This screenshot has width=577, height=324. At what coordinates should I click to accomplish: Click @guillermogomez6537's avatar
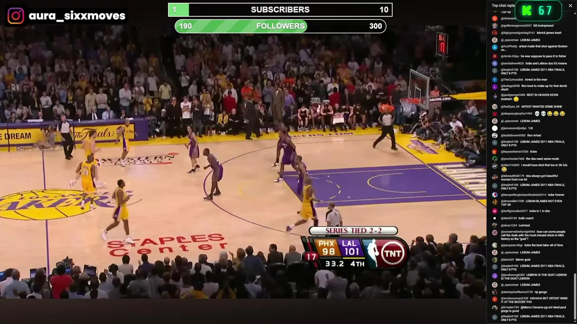click(495, 26)
